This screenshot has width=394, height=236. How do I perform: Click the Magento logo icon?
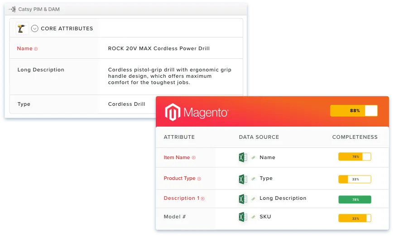pos(173,112)
